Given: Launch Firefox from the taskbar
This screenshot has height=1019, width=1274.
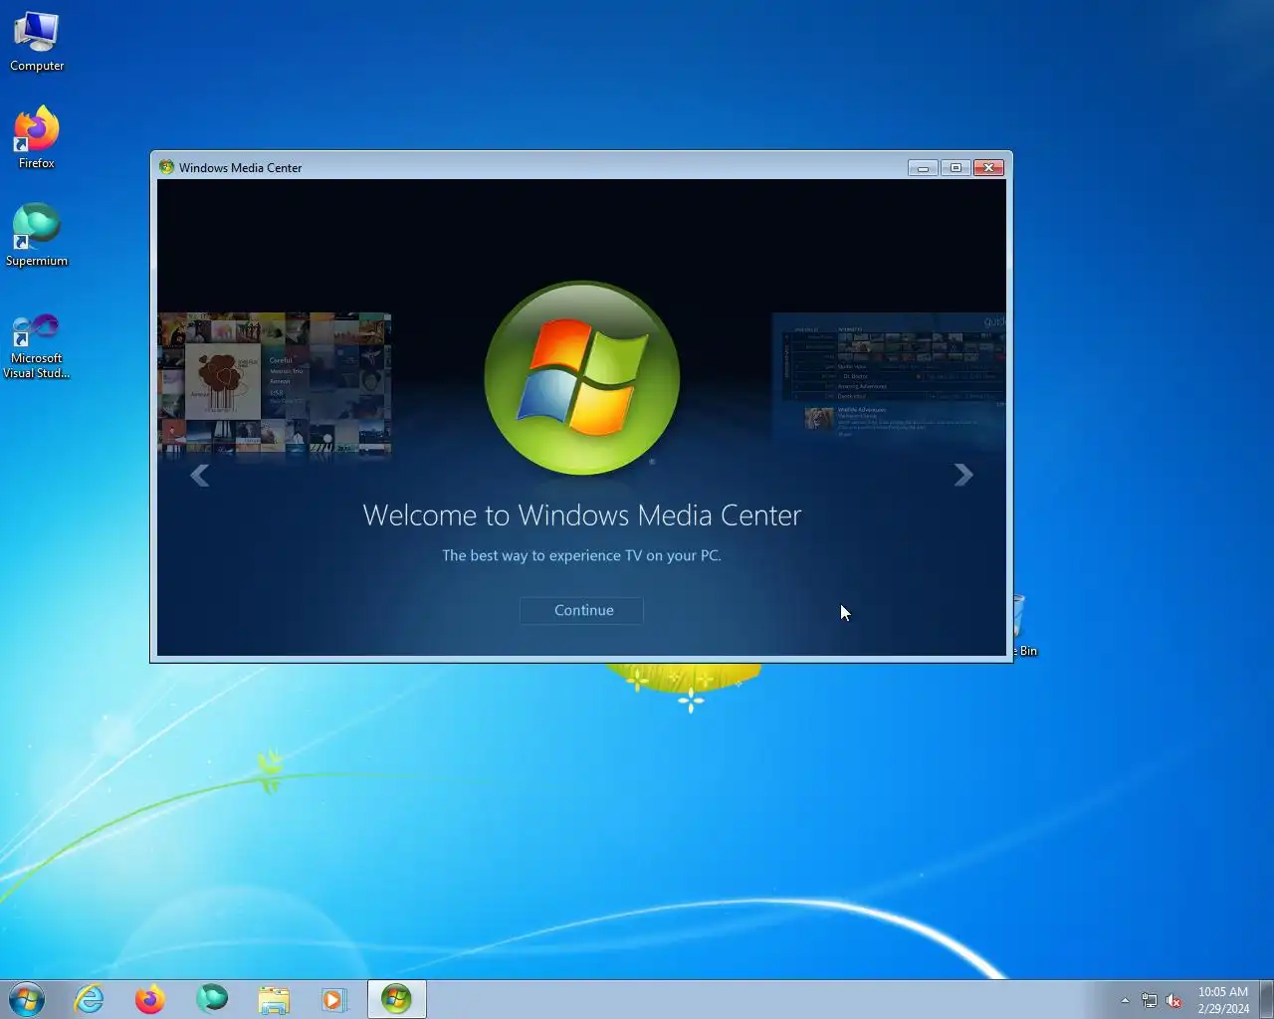Looking at the screenshot, I should pos(150,999).
